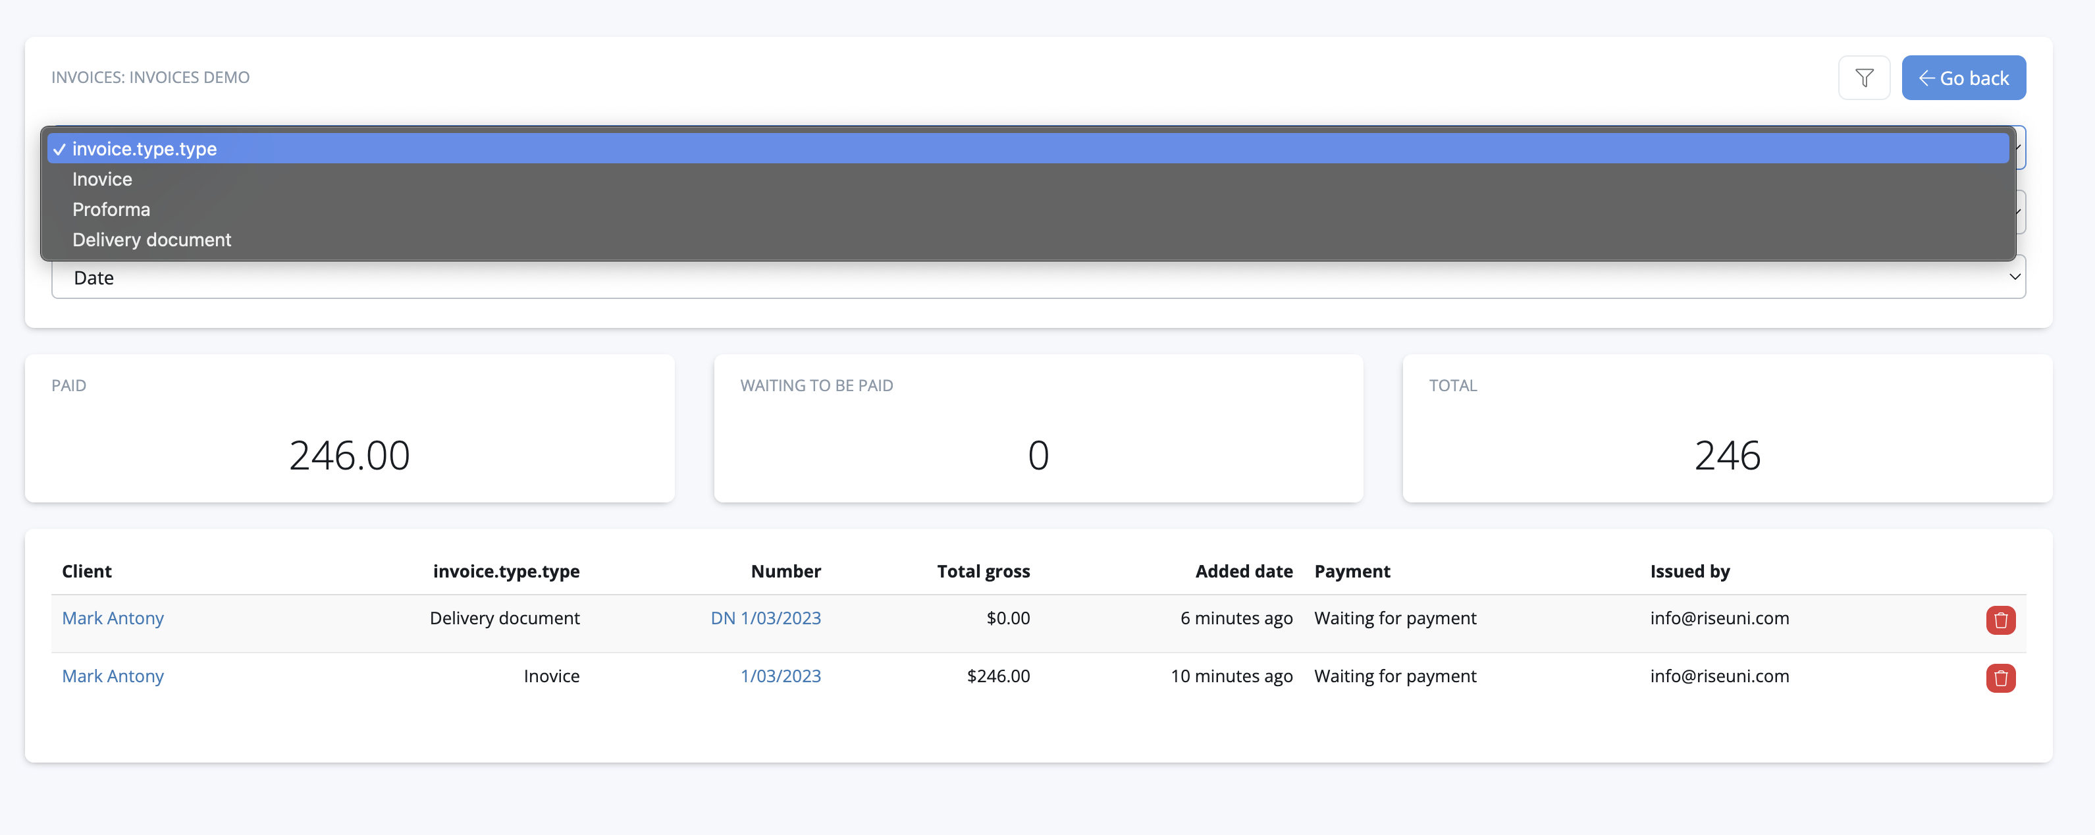Click the Payment column header
Image resolution: width=2095 pixels, height=835 pixels.
click(1352, 572)
